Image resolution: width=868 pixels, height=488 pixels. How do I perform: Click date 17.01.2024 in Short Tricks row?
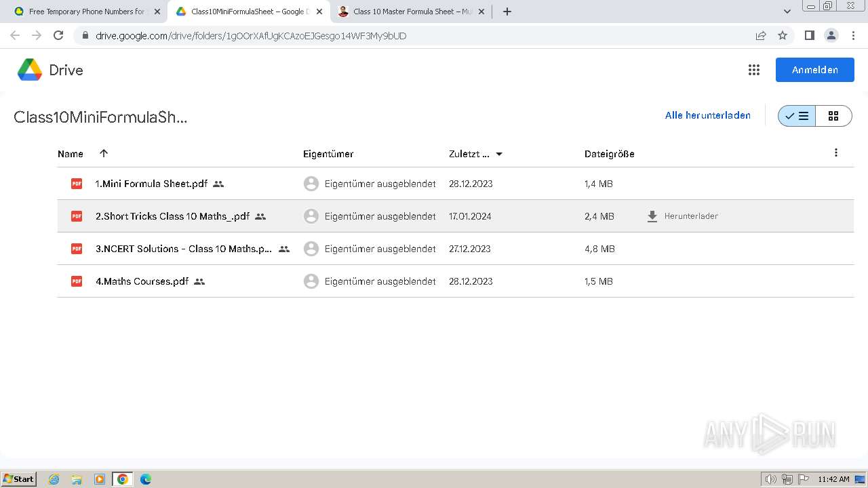click(470, 216)
